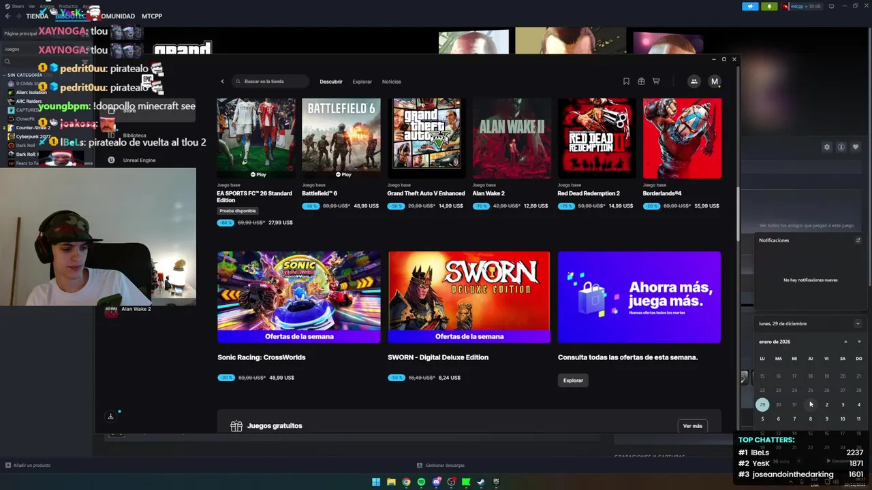Open EA SPORTS FC 26 thumbnail
Image resolution: width=872 pixels, height=490 pixels.
coord(256,139)
